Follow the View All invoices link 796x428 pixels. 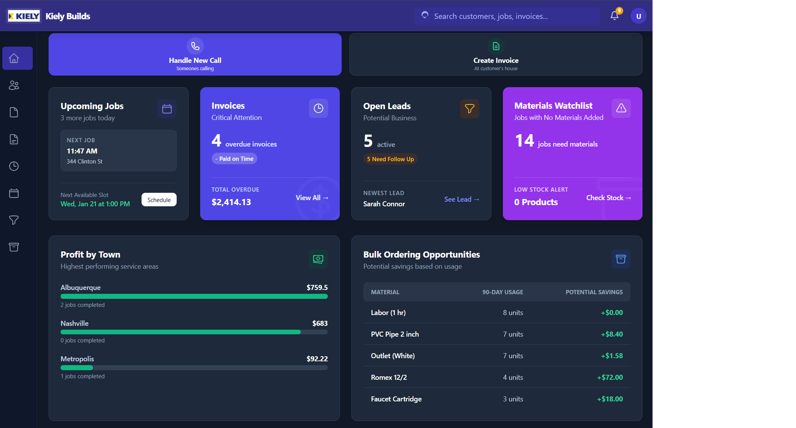point(312,198)
